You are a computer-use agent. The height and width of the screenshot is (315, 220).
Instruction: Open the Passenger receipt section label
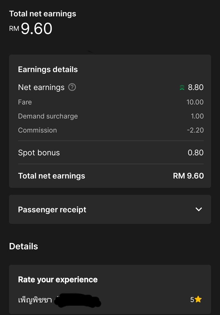coord(52,209)
